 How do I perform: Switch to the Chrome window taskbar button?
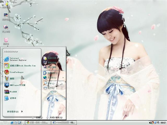tap(38, 123)
